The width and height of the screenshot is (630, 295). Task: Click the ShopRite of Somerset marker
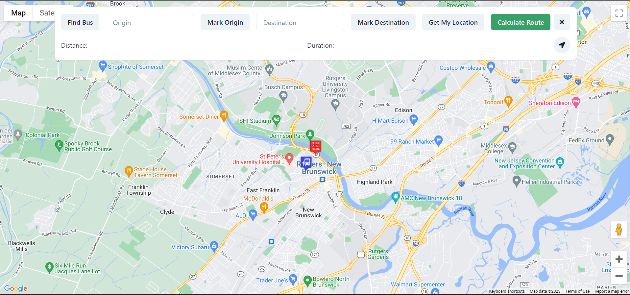click(x=103, y=65)
